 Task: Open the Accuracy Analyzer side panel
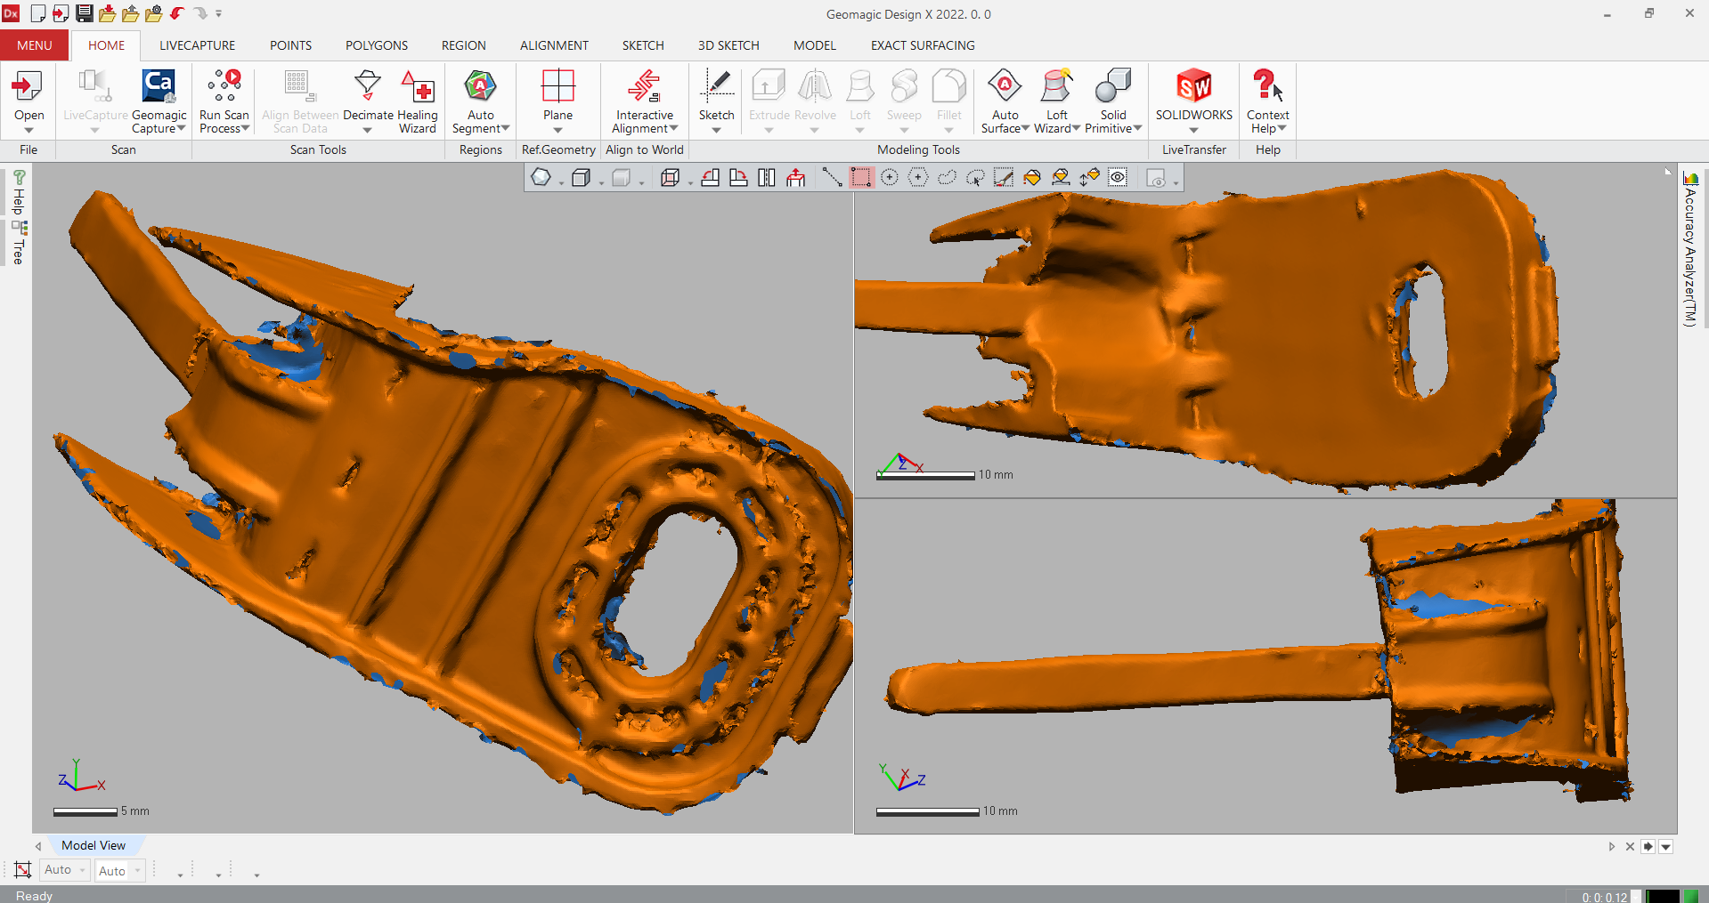point(1689,251)
